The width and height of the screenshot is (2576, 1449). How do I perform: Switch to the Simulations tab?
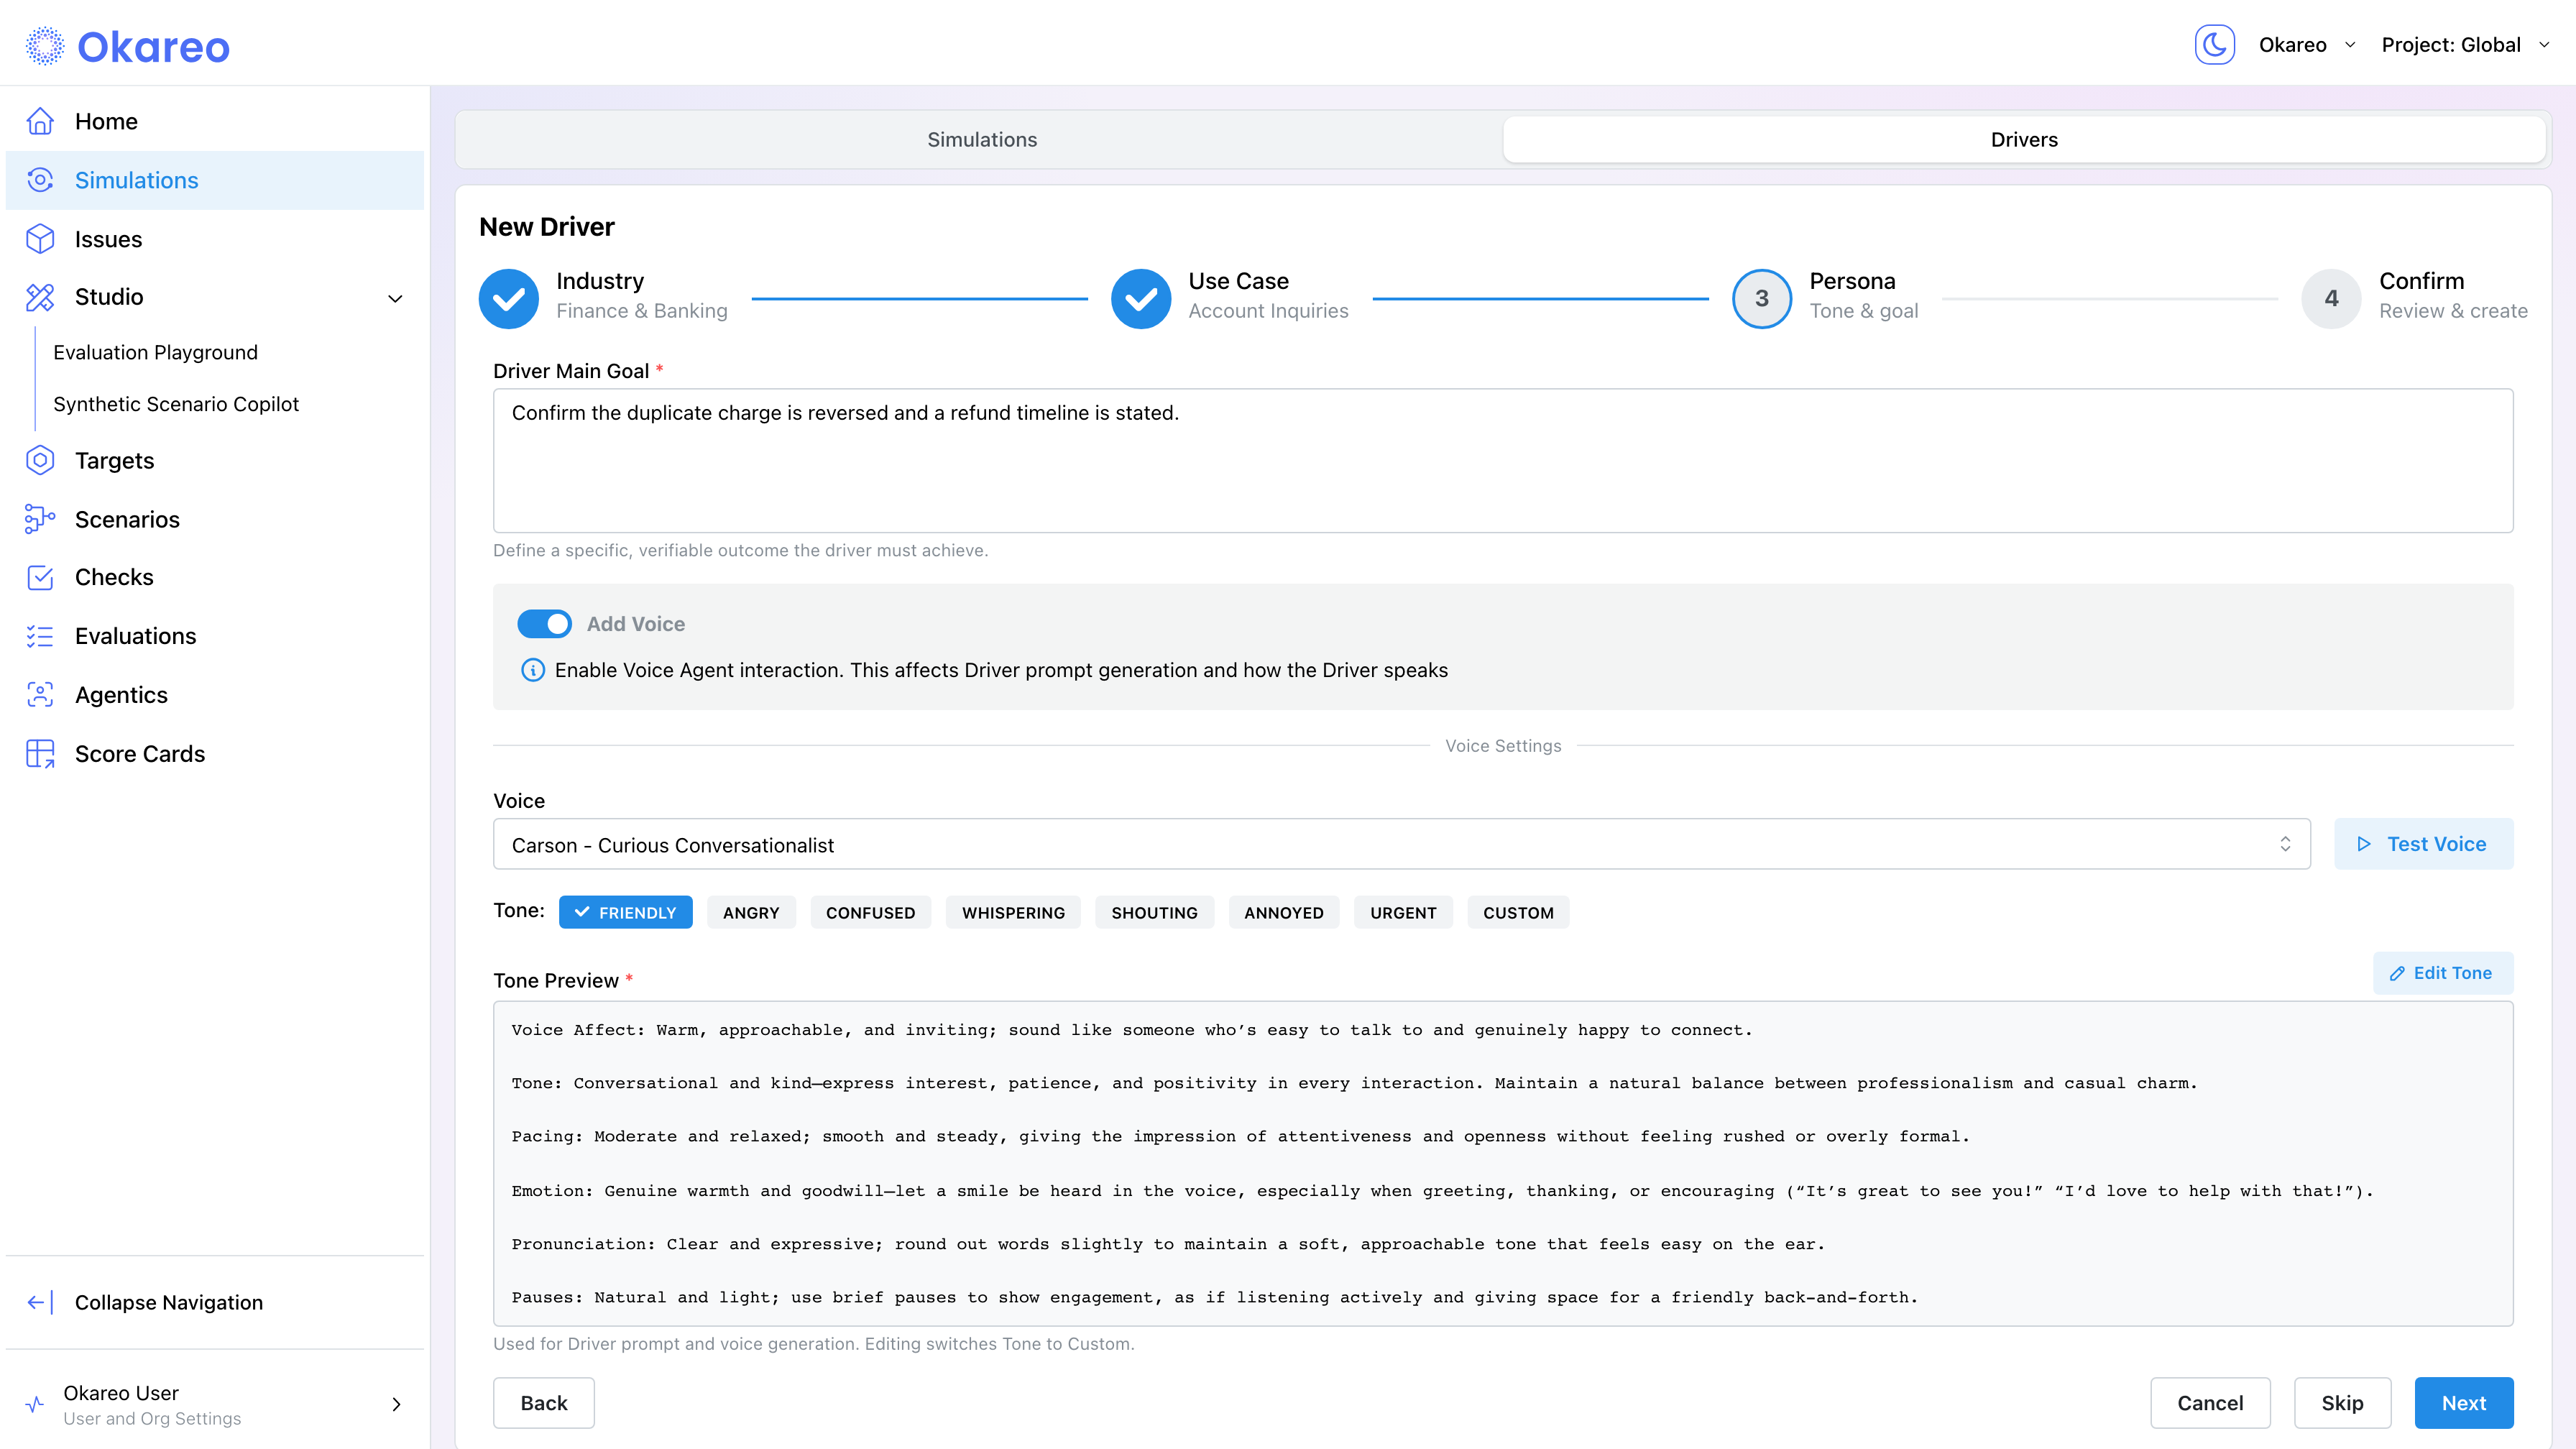point(981,140)
